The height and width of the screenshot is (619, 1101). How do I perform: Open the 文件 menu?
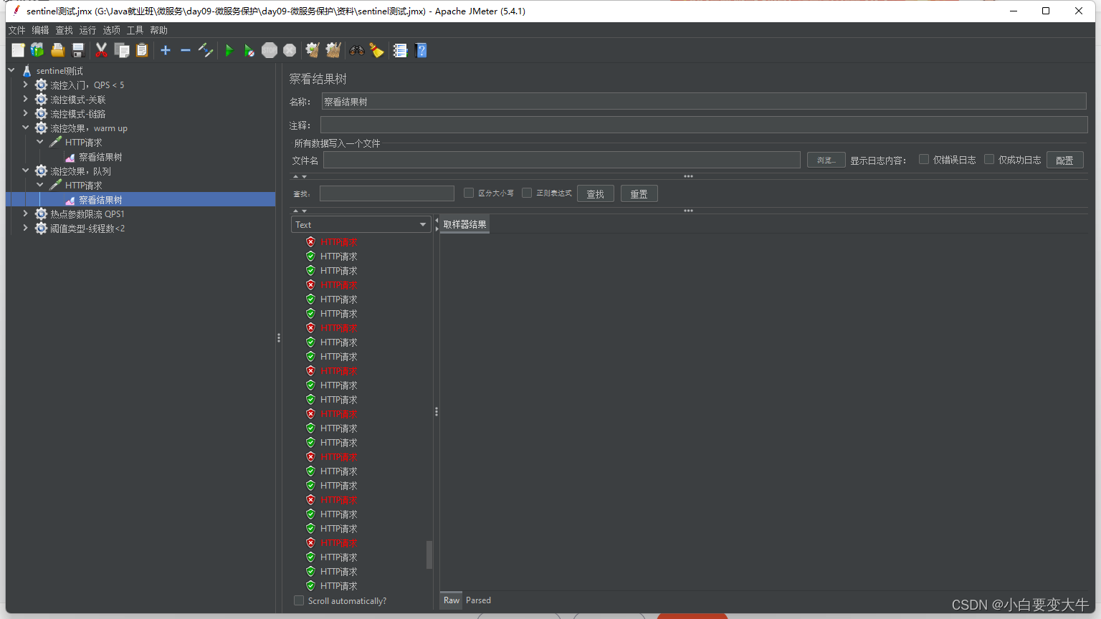click(16, 30)
